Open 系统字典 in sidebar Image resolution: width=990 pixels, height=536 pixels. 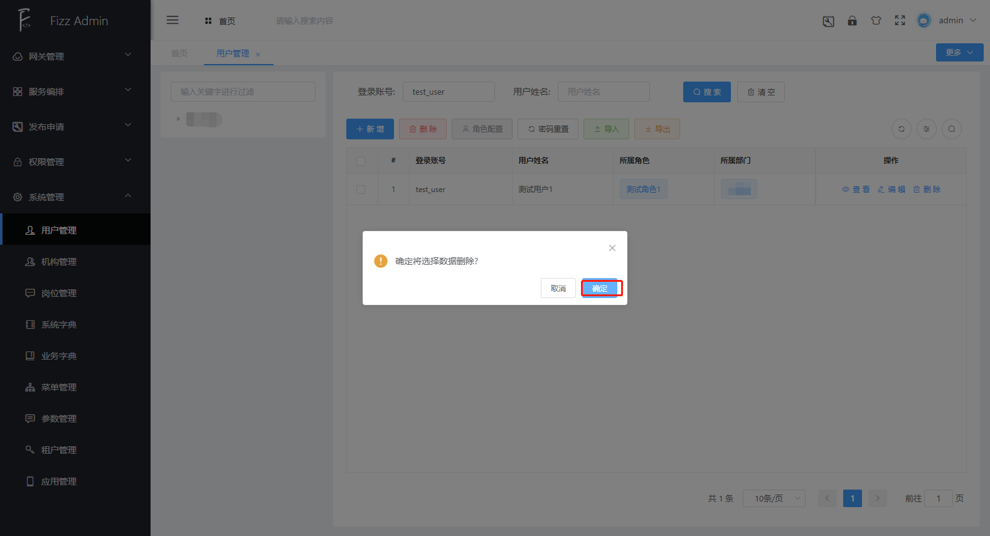[x=75, y=324]
